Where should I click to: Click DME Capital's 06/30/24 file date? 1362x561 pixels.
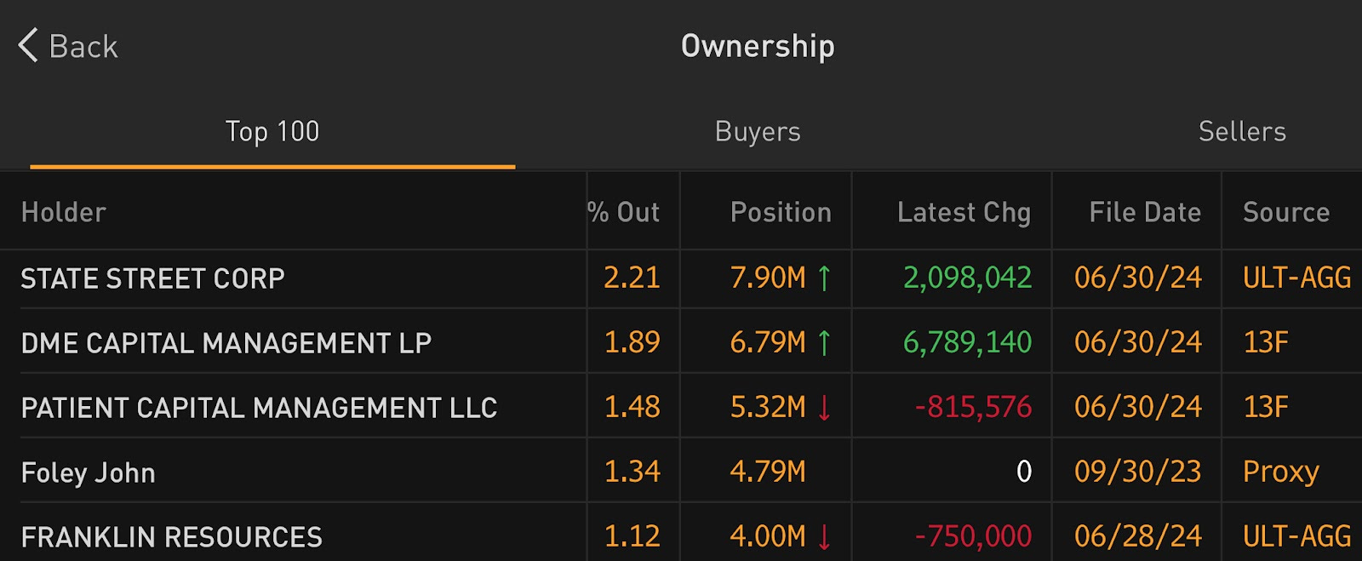click(1138, 342)
